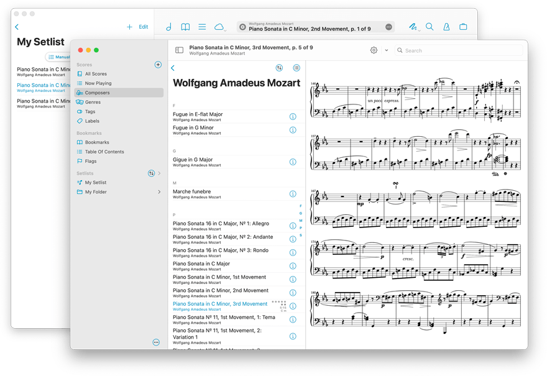Open My Folder in the sidebar

point(119,192)
